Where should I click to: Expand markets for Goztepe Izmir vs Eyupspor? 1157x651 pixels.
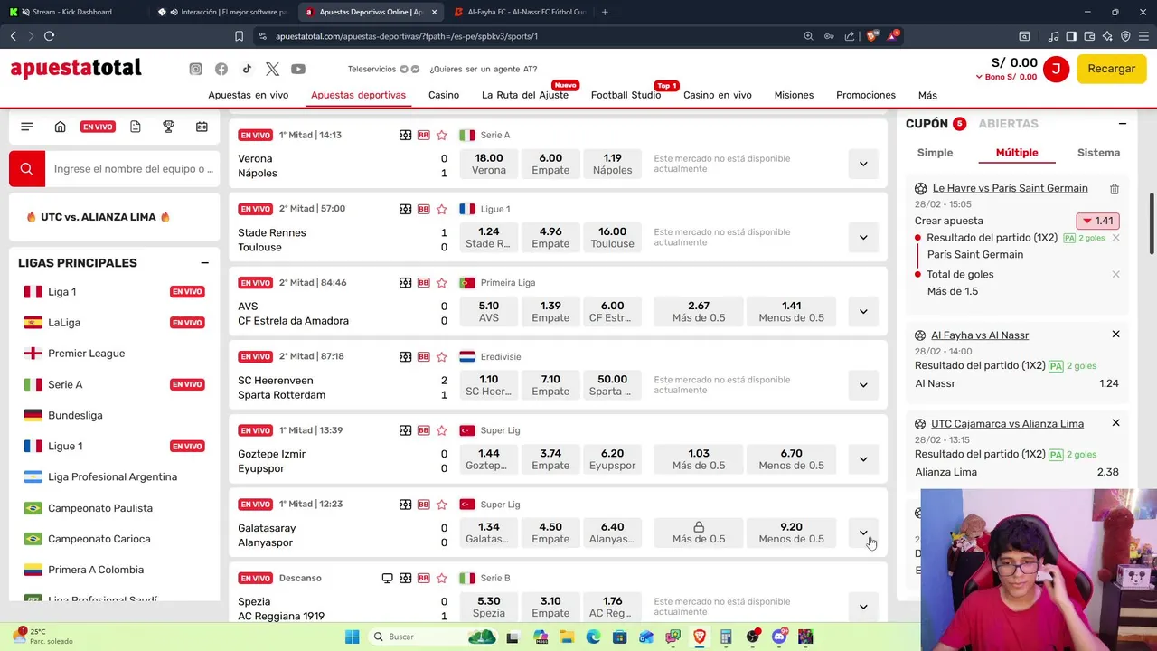[x=863, y=459]
